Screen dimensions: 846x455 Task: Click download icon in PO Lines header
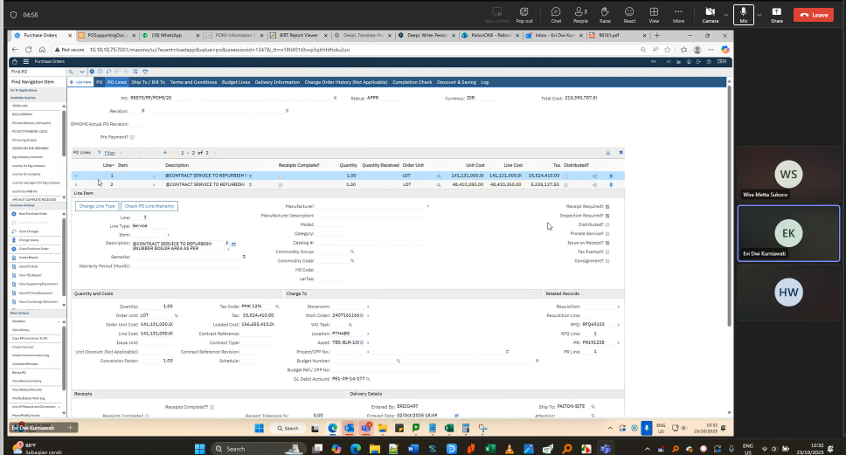pyautogui.click(x=609, y=152)
